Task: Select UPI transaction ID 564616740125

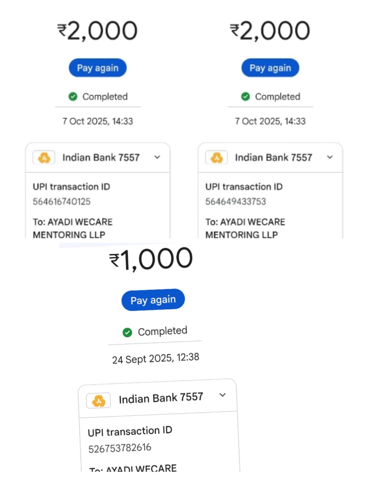Action: (x=62, y=202)
